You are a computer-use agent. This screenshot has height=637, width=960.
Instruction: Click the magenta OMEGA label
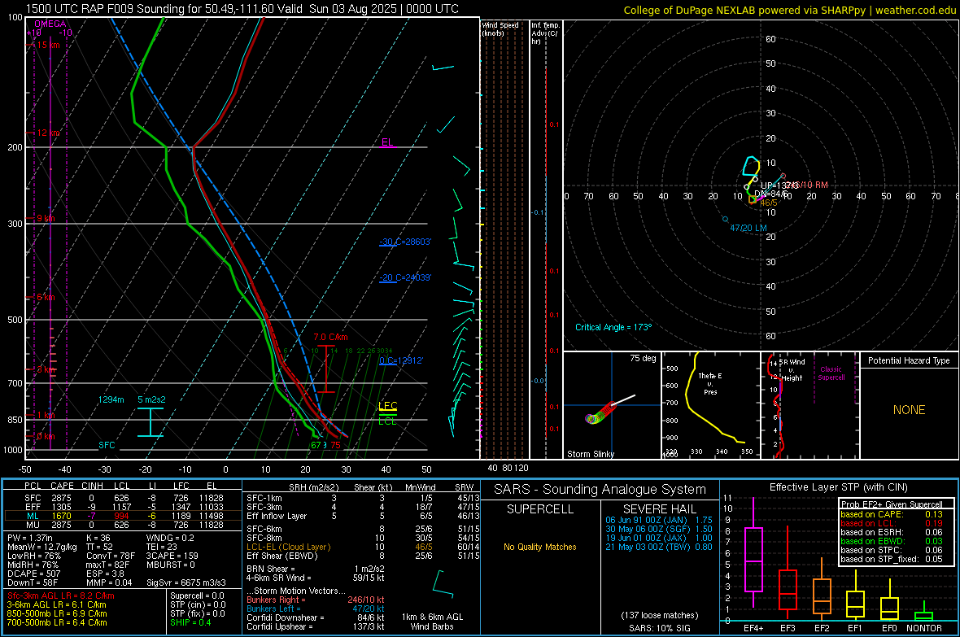(x=50, y=24)
